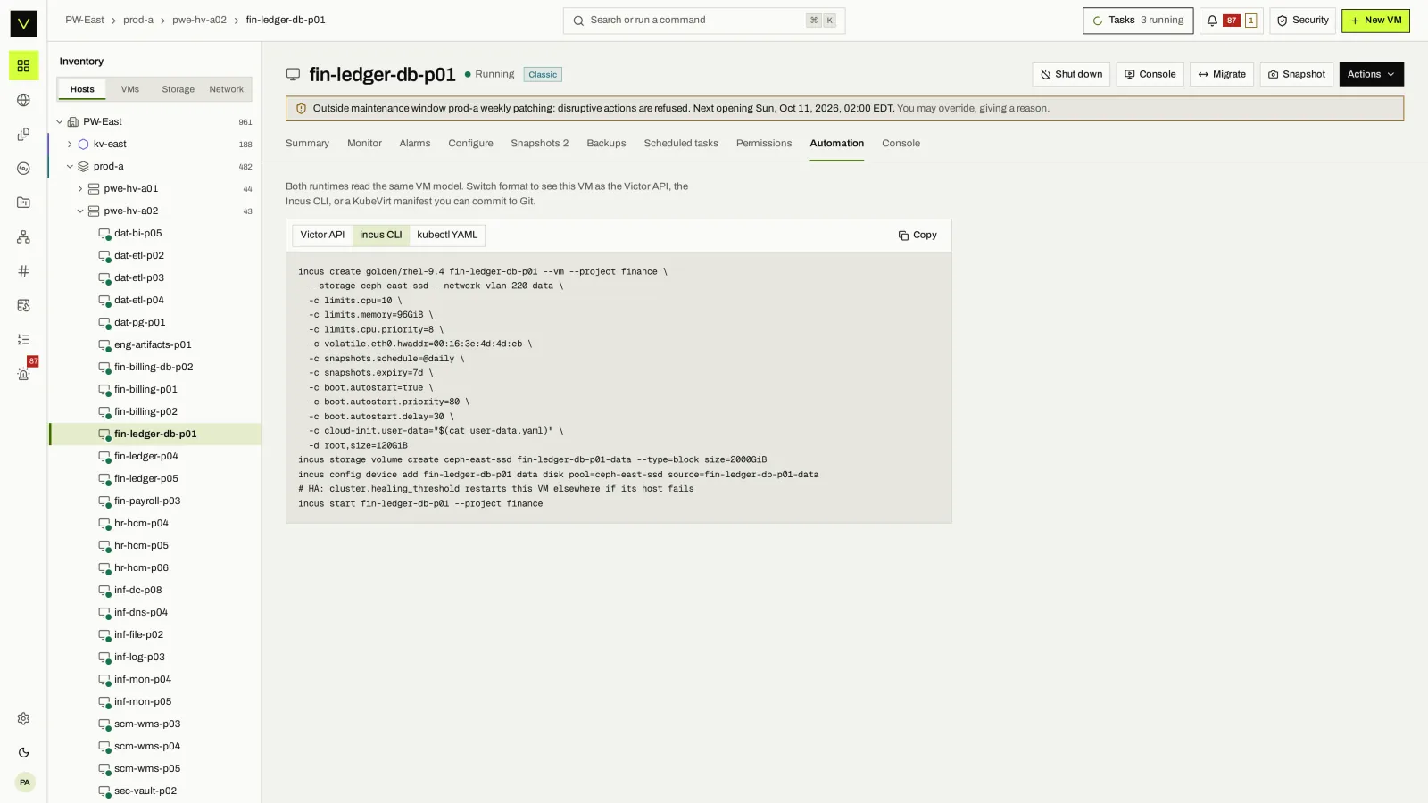Click the hashtag icon in sidebar
This screenshot has width=1428, height=803.
click(23, 271)
